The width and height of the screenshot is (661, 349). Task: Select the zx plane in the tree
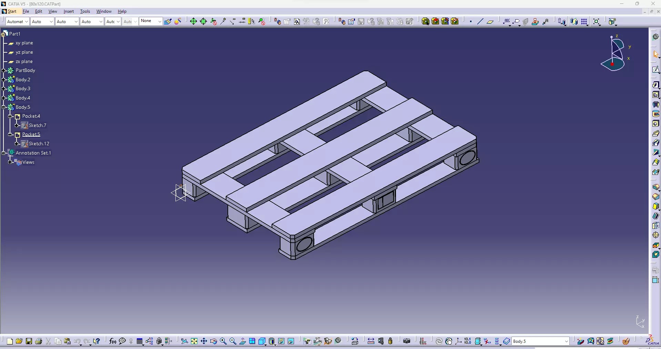(24, 62)
